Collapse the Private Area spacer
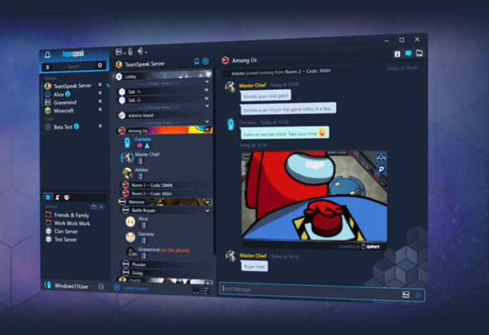Screen dimensions: 489x335 (207, 106)
